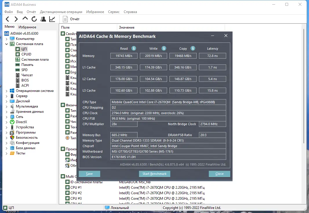Click the Read info icon
This screenshot has height=213, width=309.
(x=134, y=48)
